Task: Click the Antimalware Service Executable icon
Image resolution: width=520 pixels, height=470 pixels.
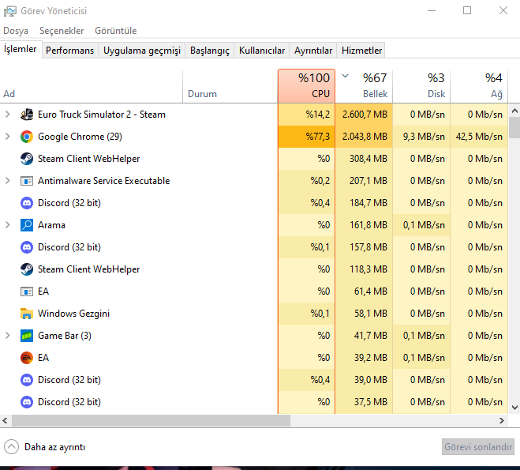Action: click(27, 181)
